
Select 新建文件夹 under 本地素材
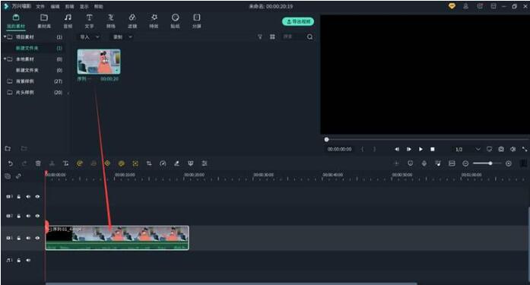[x=27, y=70]
